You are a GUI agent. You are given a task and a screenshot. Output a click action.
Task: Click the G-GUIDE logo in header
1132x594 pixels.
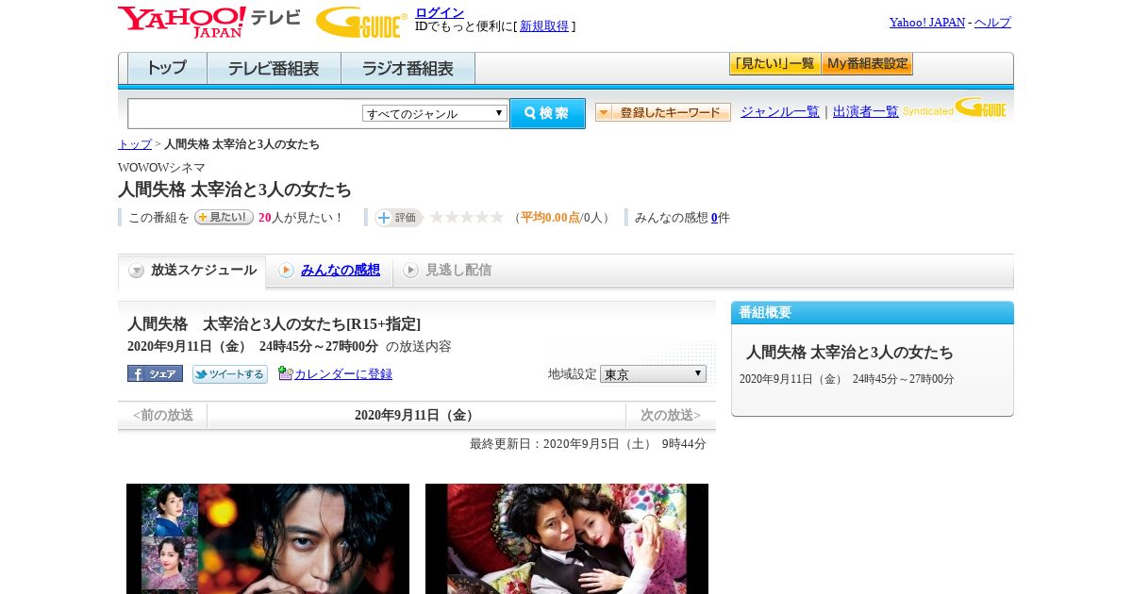click(x=361, y=22)
